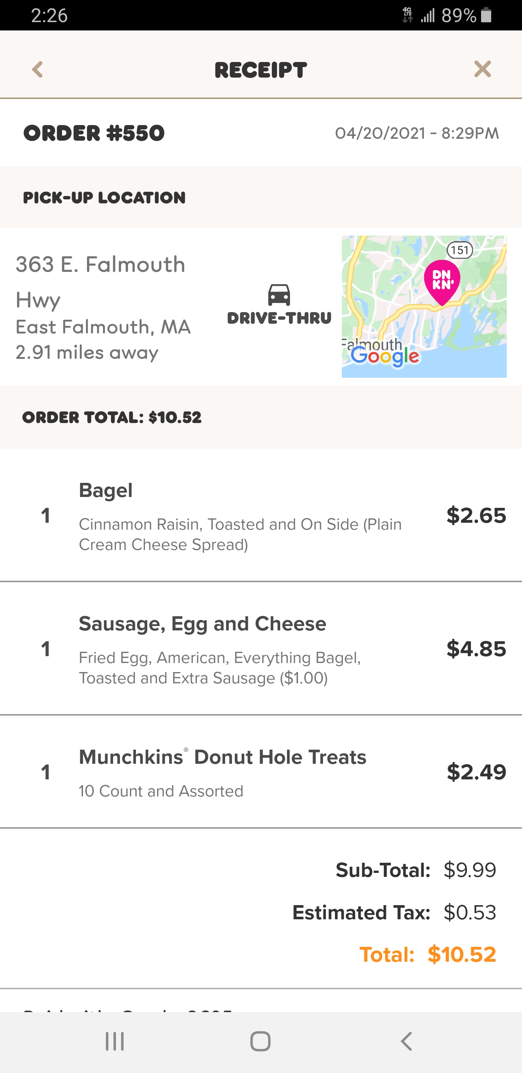
Task: Tap the battery icon in status bar
Action: pos(486,16)
